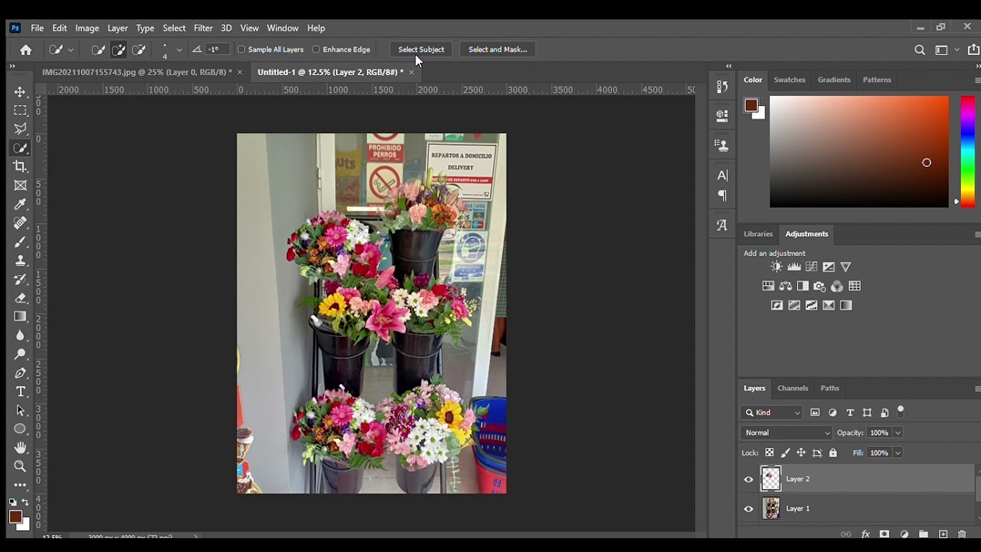Screen dimensions: 981x552
Task: Select the Hand tool
Action: tap(21, 448)
